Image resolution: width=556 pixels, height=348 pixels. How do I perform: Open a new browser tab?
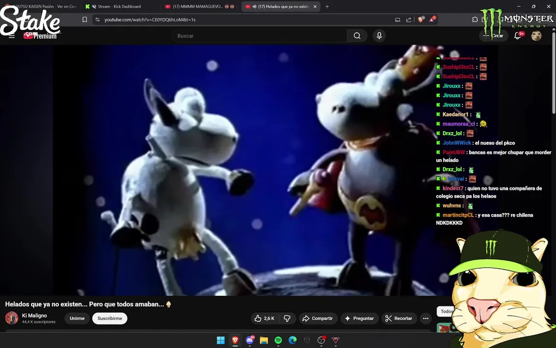[327, 6]
